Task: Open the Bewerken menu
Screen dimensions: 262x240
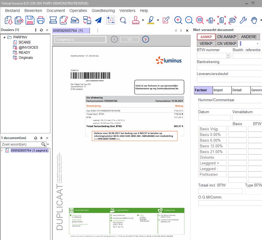Action: pyautogui.click(x=33, y=11)
